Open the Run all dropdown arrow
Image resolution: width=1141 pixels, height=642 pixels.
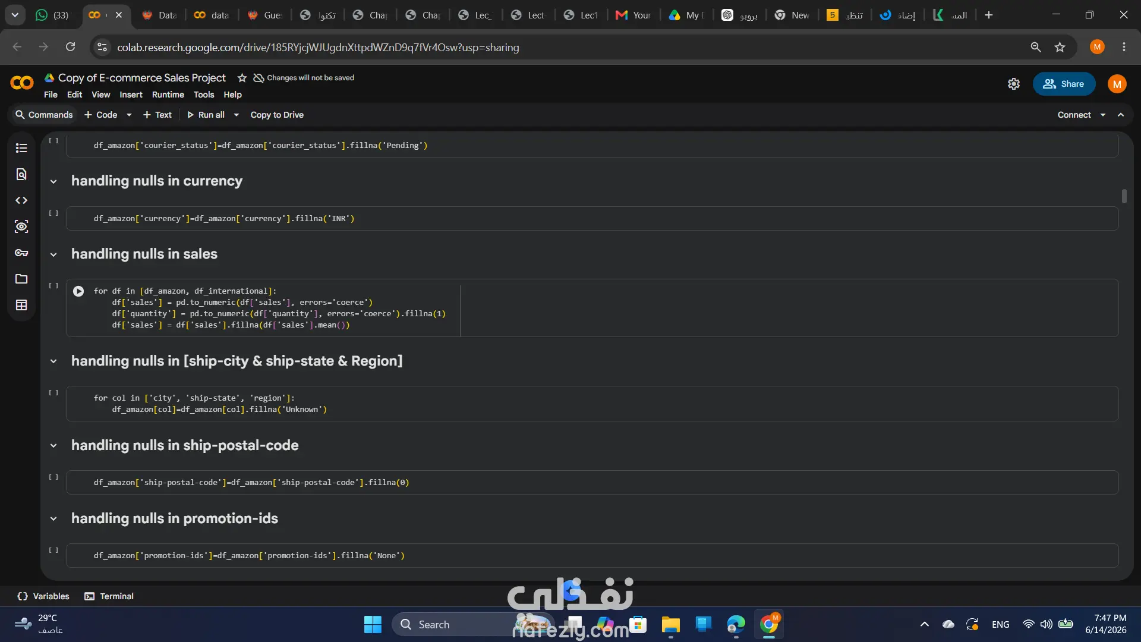[236, 115]
